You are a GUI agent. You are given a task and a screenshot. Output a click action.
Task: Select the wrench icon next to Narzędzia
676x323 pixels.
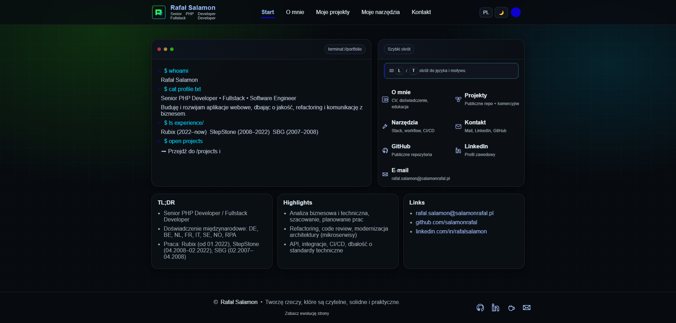click(385, 127)
